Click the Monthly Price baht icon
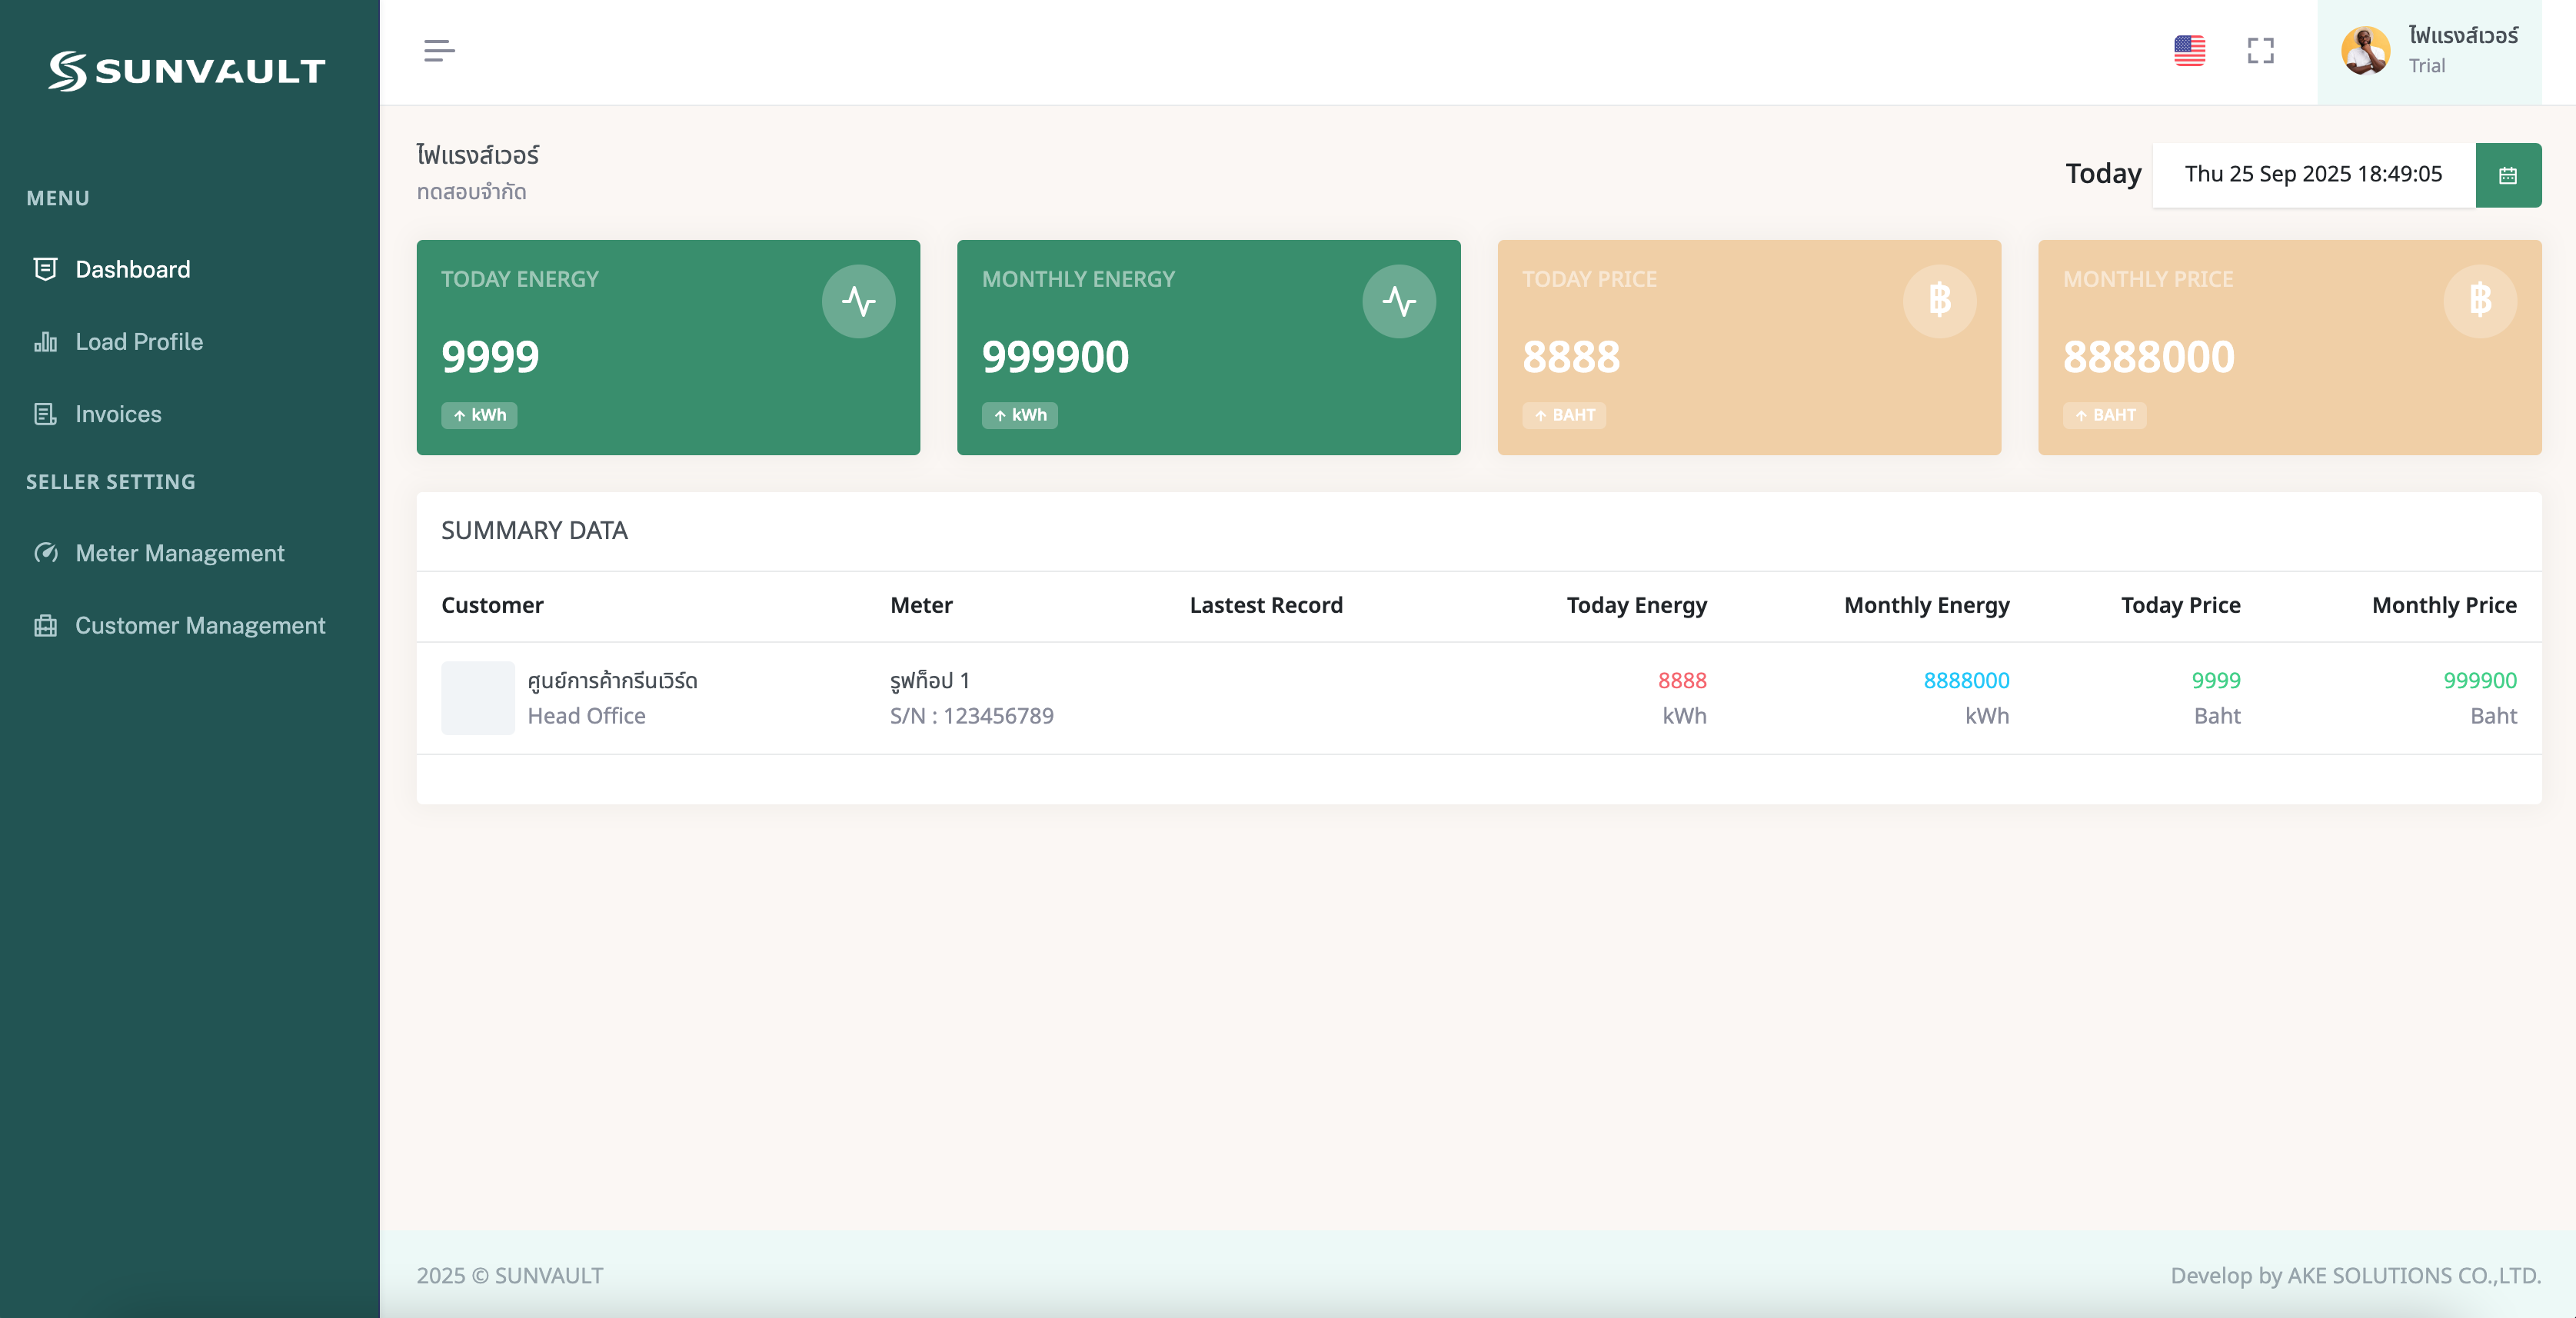The height and width of the screenshot is (1318, 2576). click(x=2480, y=301)
